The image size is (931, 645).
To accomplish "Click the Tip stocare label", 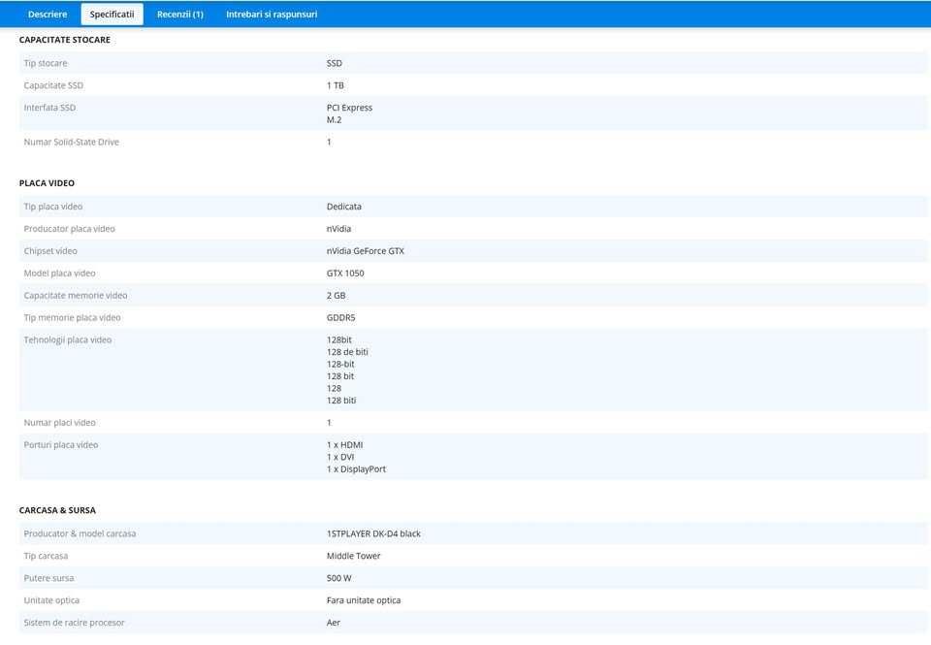I will point(46,63).
